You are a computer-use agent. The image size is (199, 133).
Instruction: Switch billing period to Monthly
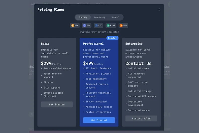[83, 17]
